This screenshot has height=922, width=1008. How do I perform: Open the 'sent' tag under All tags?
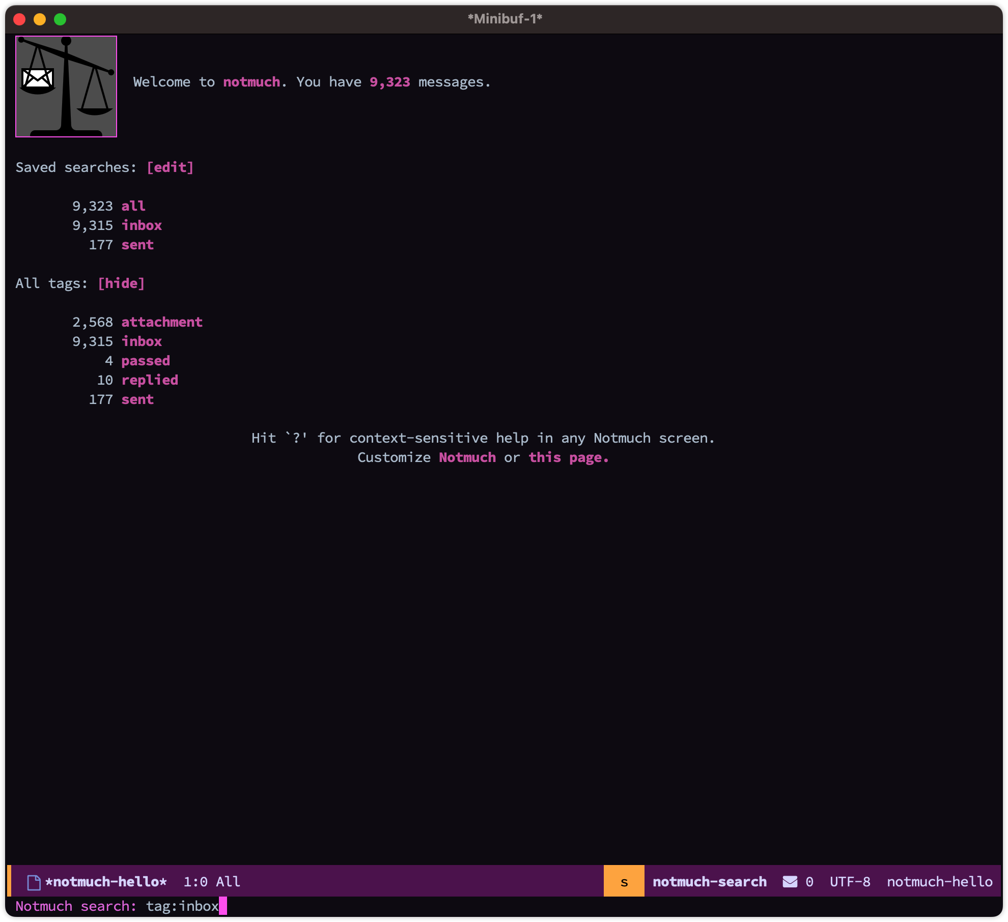pyautogui.click(x=137, y=399)
